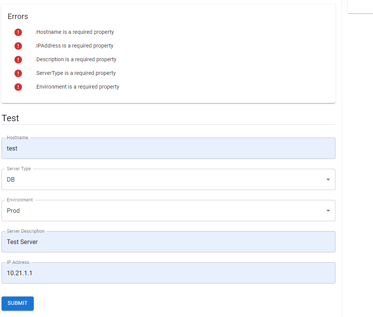Screen dimensions: 373x317
Task: Click the error icon for Description required property
Action: (18, 60)
